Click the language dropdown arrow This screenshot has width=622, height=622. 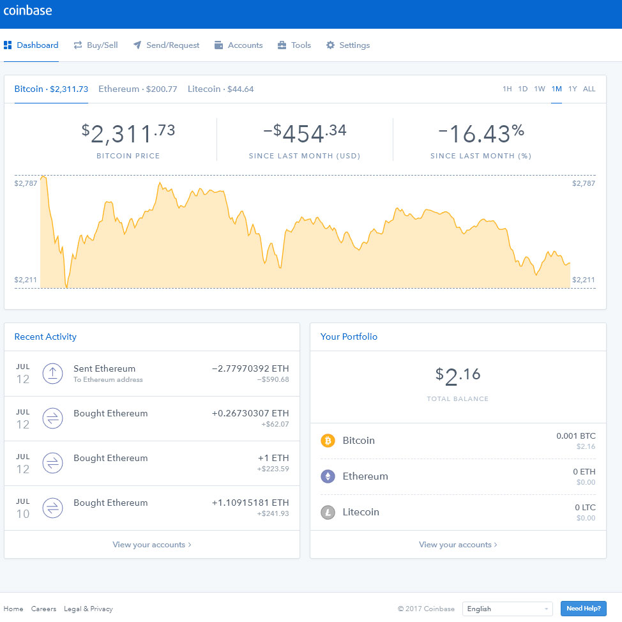tap(546, 609)
